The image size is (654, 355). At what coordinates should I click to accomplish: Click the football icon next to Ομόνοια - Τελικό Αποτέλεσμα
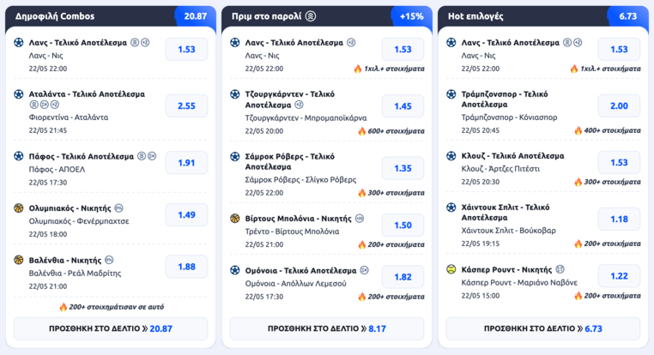pyautogui.click(x=235, y=270)
